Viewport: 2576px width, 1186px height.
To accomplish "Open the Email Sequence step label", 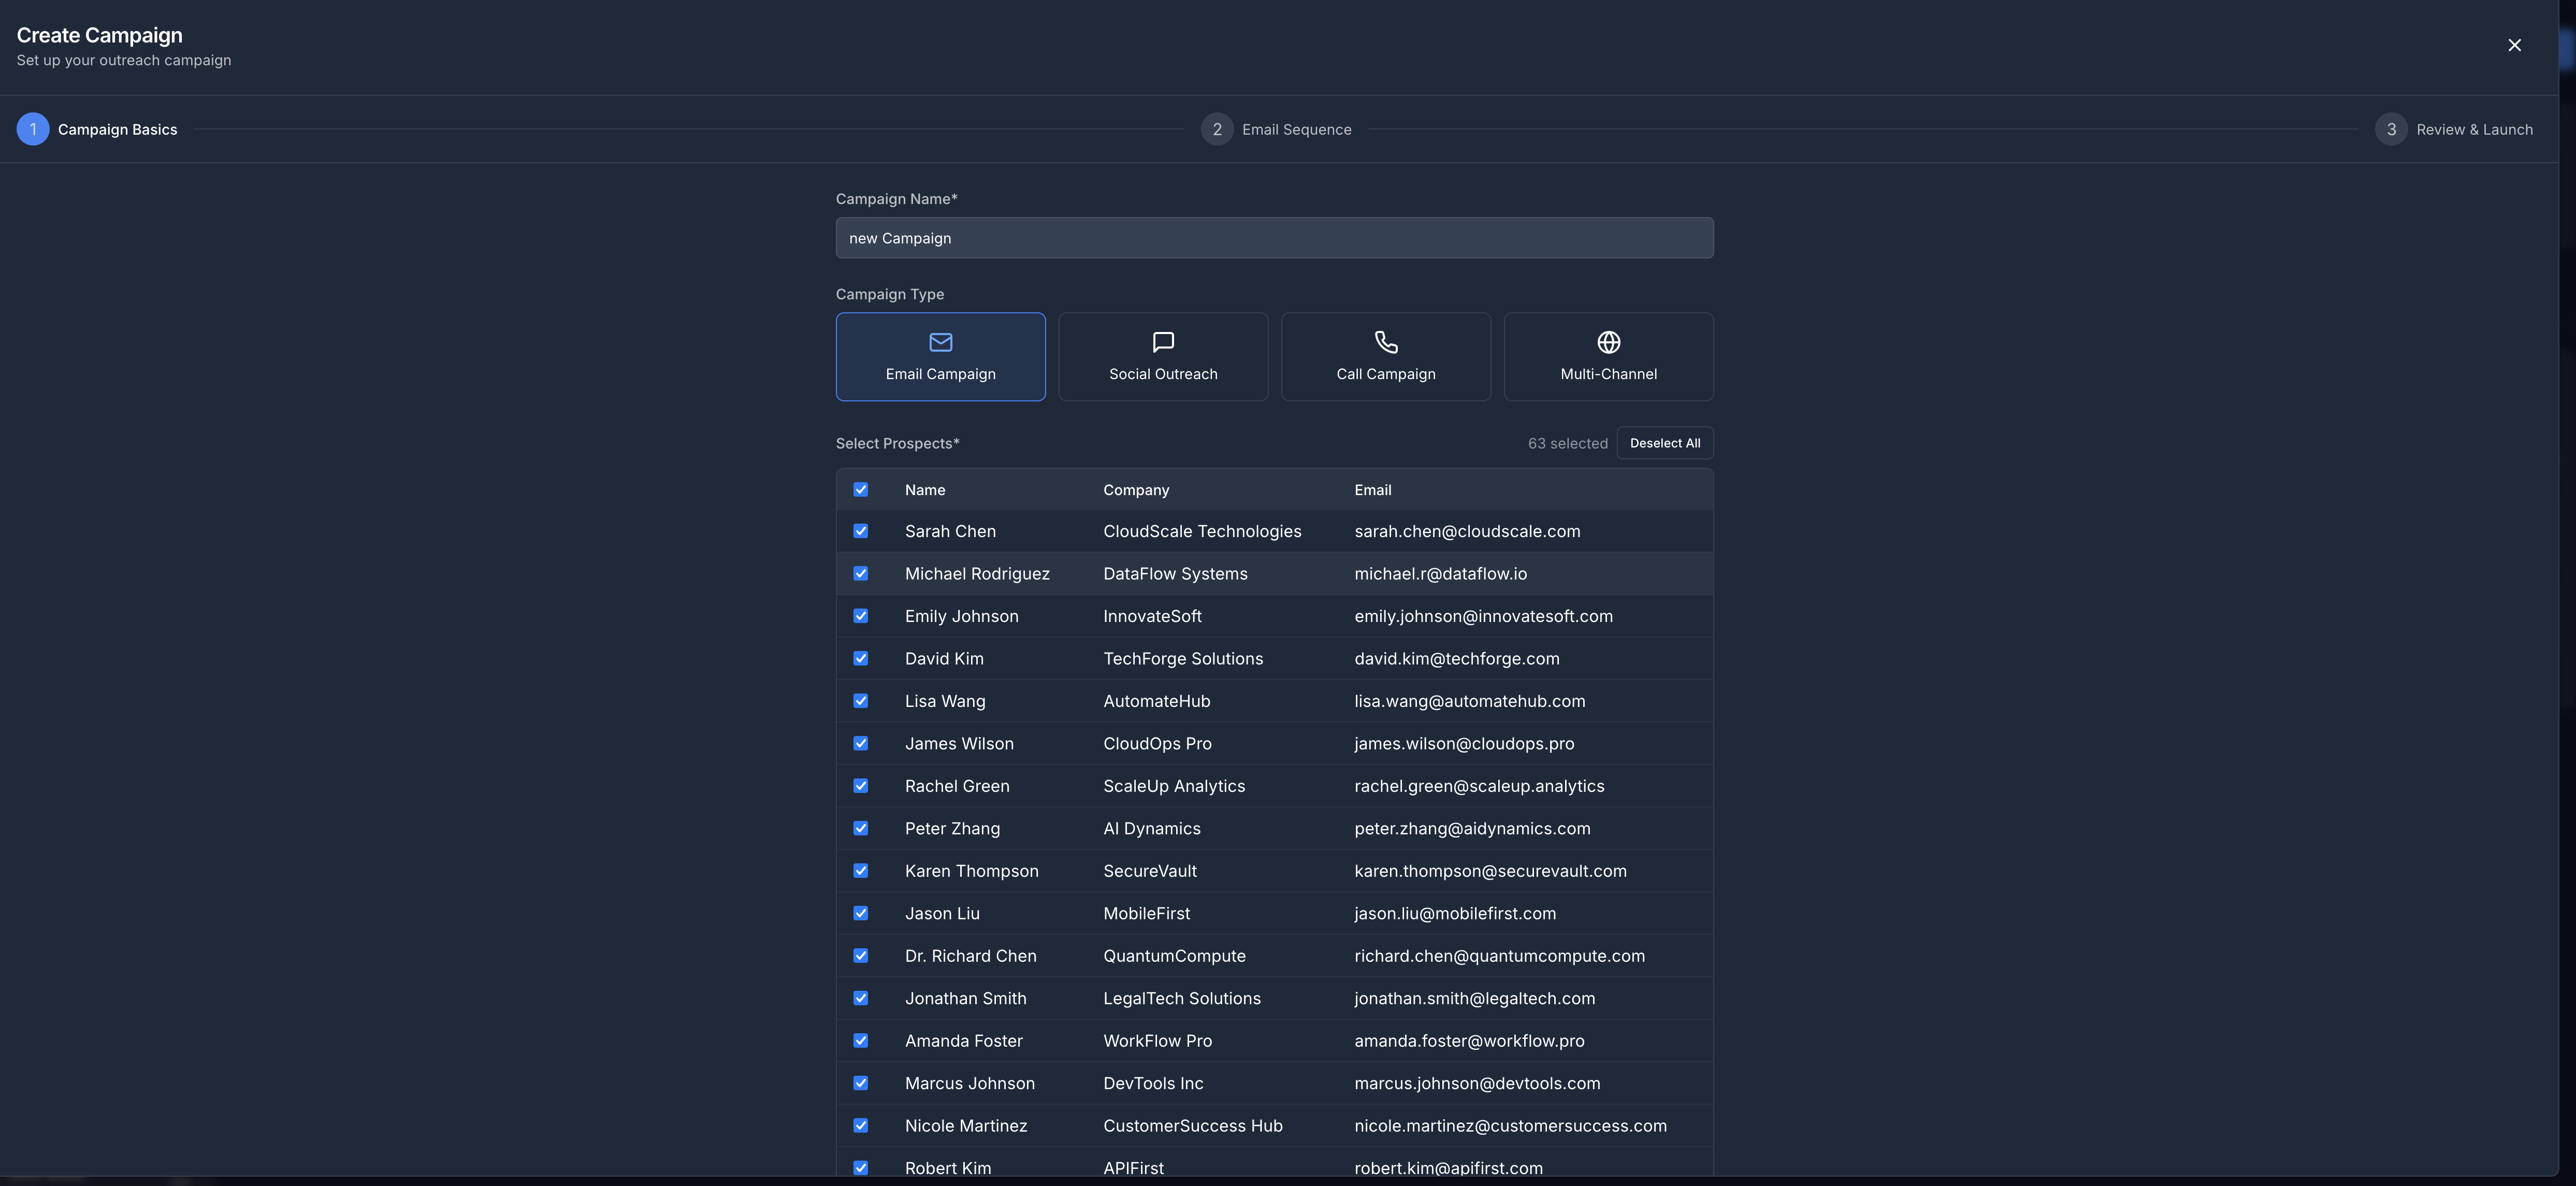I will pyautogui.click(x=1296, y=130).
